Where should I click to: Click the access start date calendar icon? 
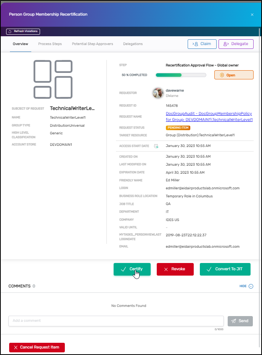click(156, 146)
